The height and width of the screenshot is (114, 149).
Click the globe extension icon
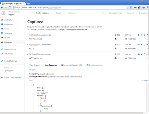coord(143,7)
